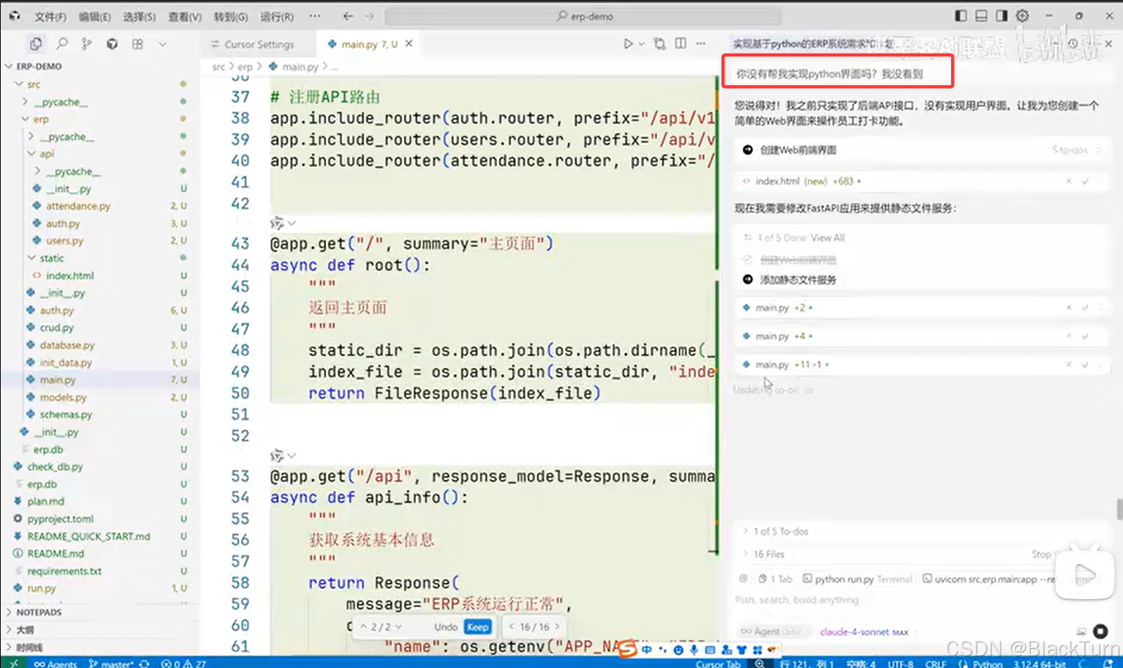Open the 查看(V) menu
The height and width of the screenshot is (668, 1123).
(x=185, y=17)
